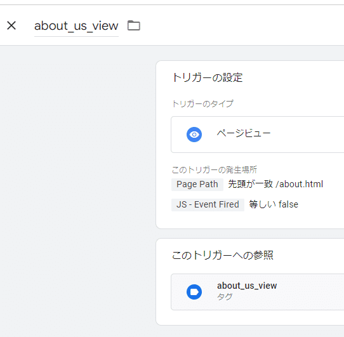Click the トリガーの設定 card heading
This screenshot has width=344, height=337.
tap(208, 77)
